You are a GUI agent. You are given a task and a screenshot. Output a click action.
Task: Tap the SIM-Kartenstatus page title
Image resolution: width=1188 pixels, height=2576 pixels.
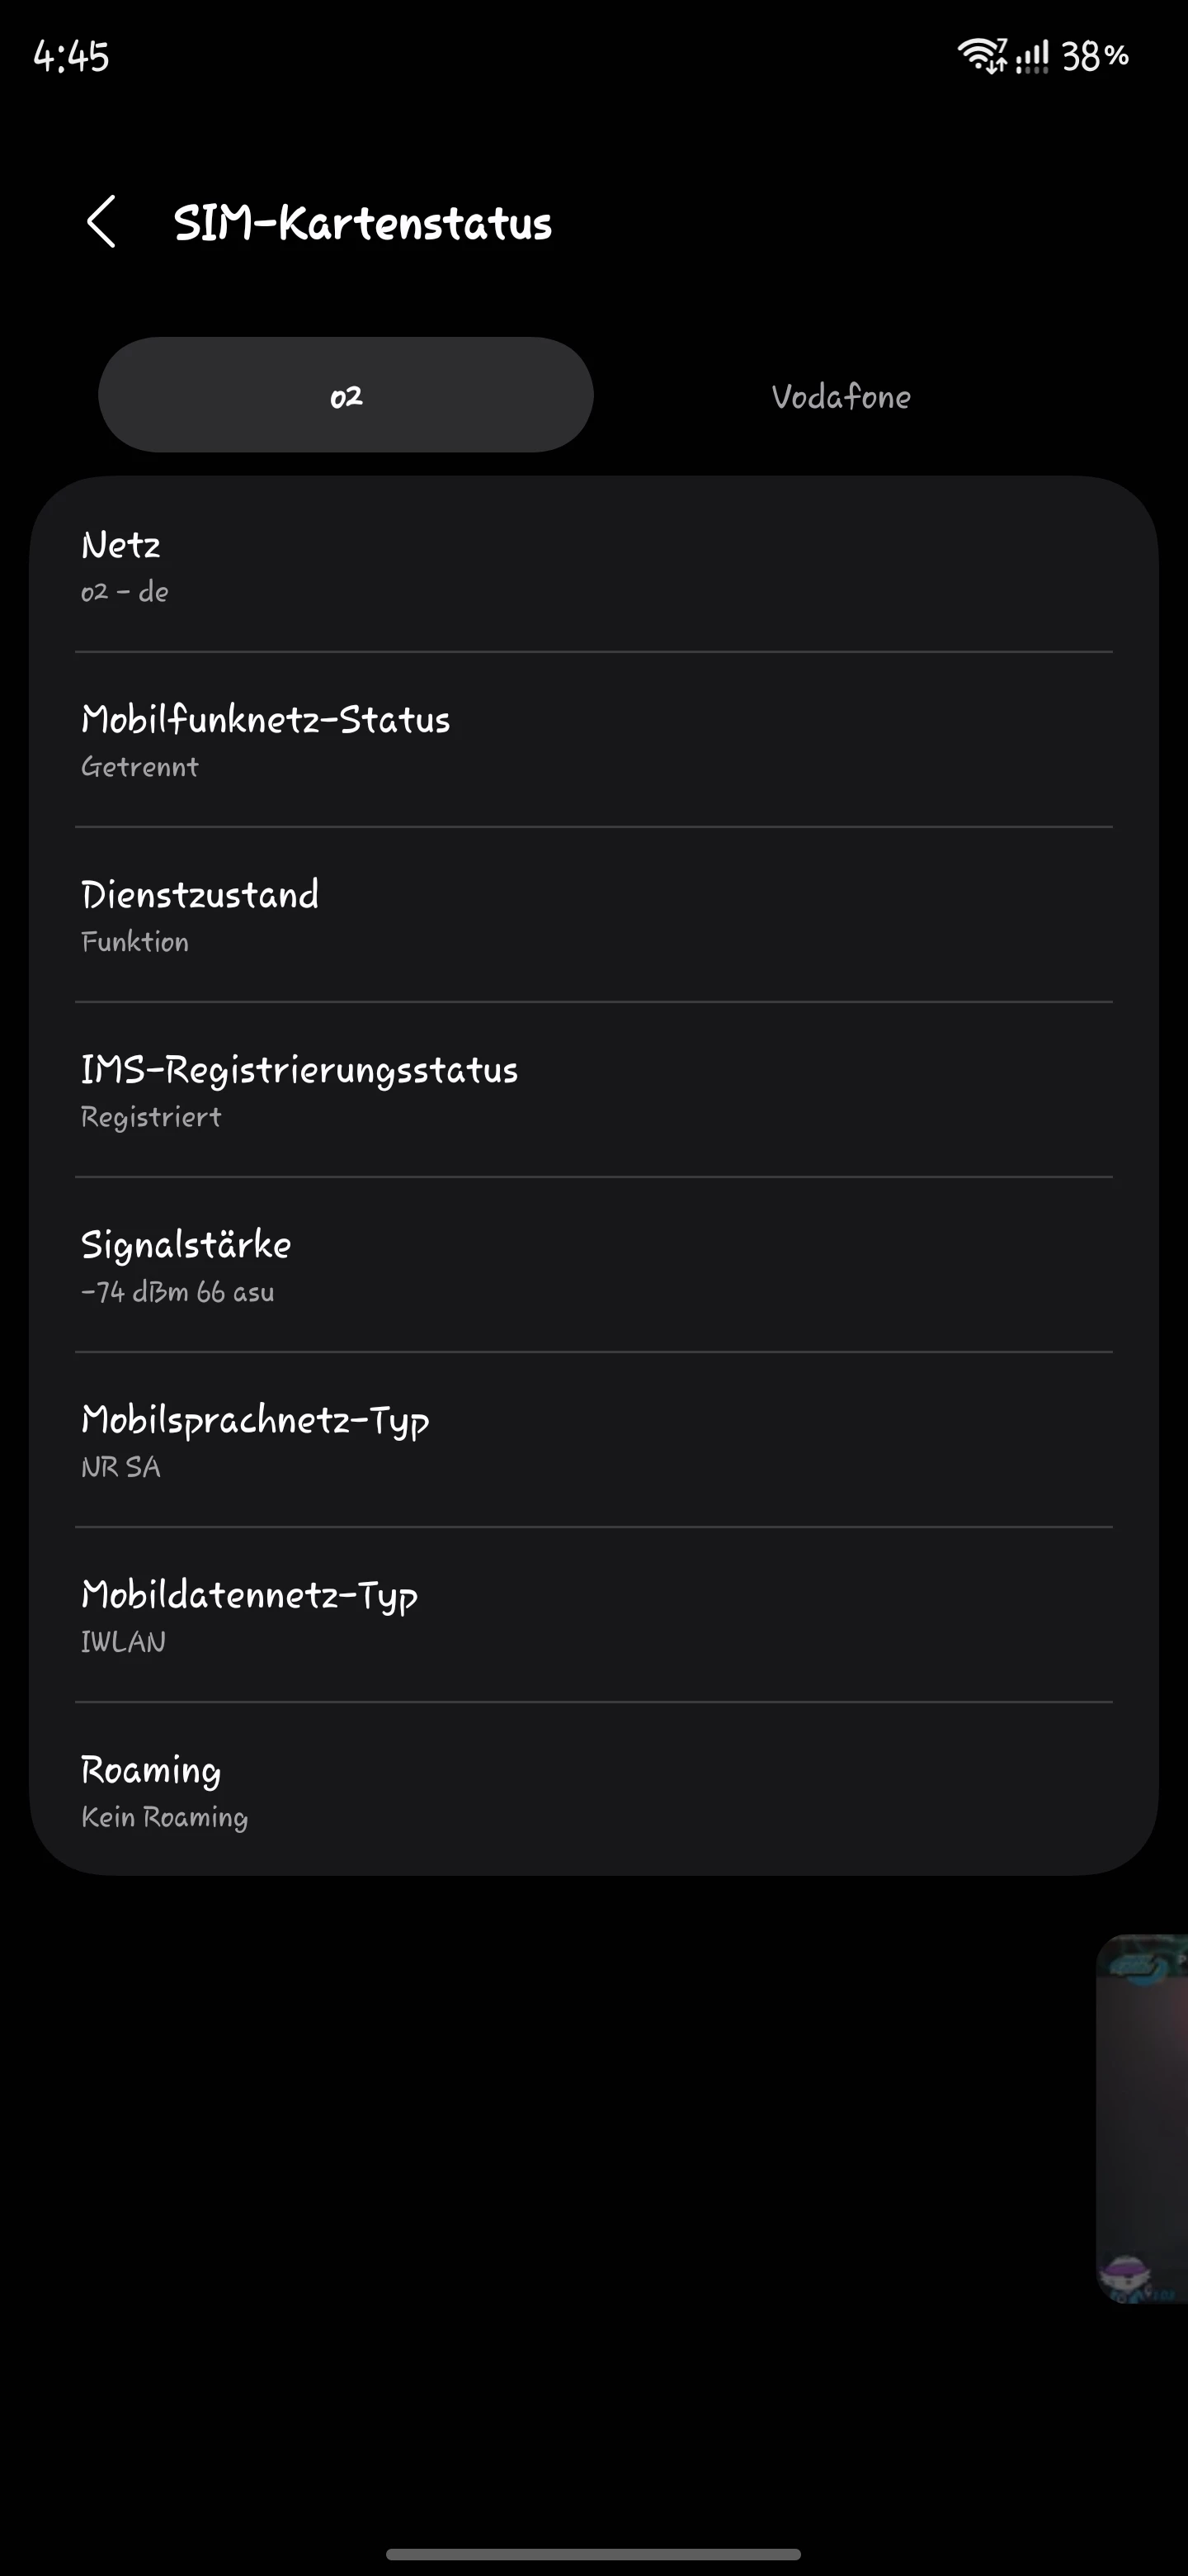(363, 222)
